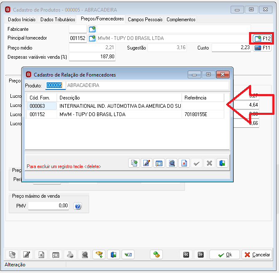Go to next record with double-right arrow
The width and height of the screenshot is (279, 273).
201,255
